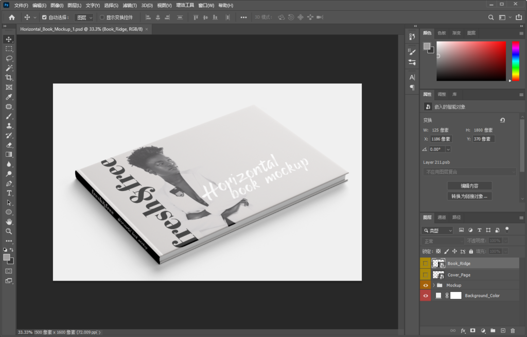Viewport: 527px width, 337px height.
Task: Click the hue slider strip
Action: click(516, 61)
